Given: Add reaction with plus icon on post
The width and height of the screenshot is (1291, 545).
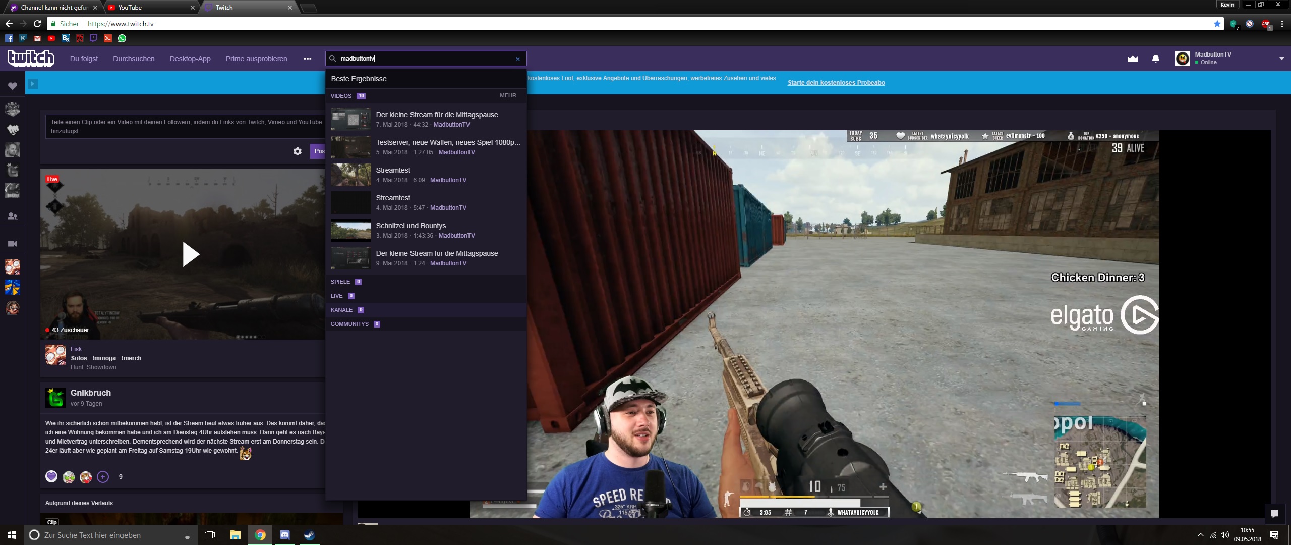Looking at the screenshot, I should pos(103,477).
